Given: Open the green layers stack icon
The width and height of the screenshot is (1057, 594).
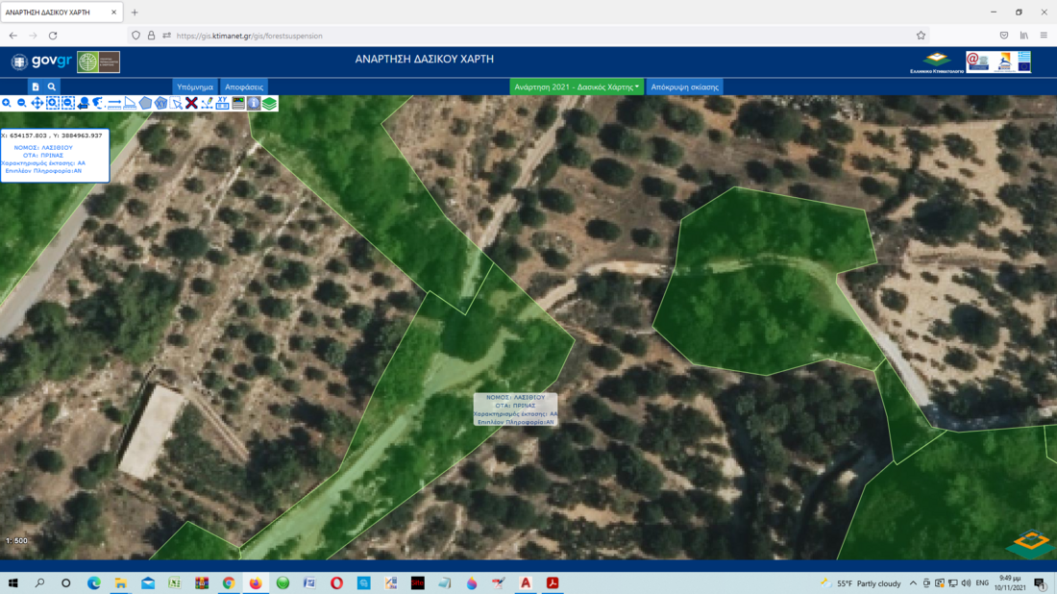Looking at the screenshot, I should (270, 103).
